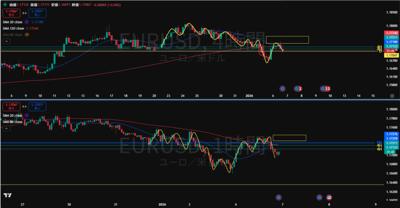The image size is (400, 208).
Task: Click the EU event icon on lower chart before date 7
Action: (x=279, y=197)
